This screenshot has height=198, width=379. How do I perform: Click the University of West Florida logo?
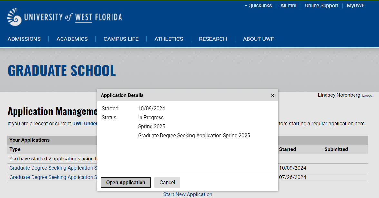(65, 17)
